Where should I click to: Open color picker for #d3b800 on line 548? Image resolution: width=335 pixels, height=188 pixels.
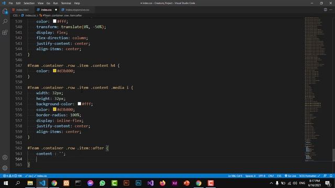54,70
